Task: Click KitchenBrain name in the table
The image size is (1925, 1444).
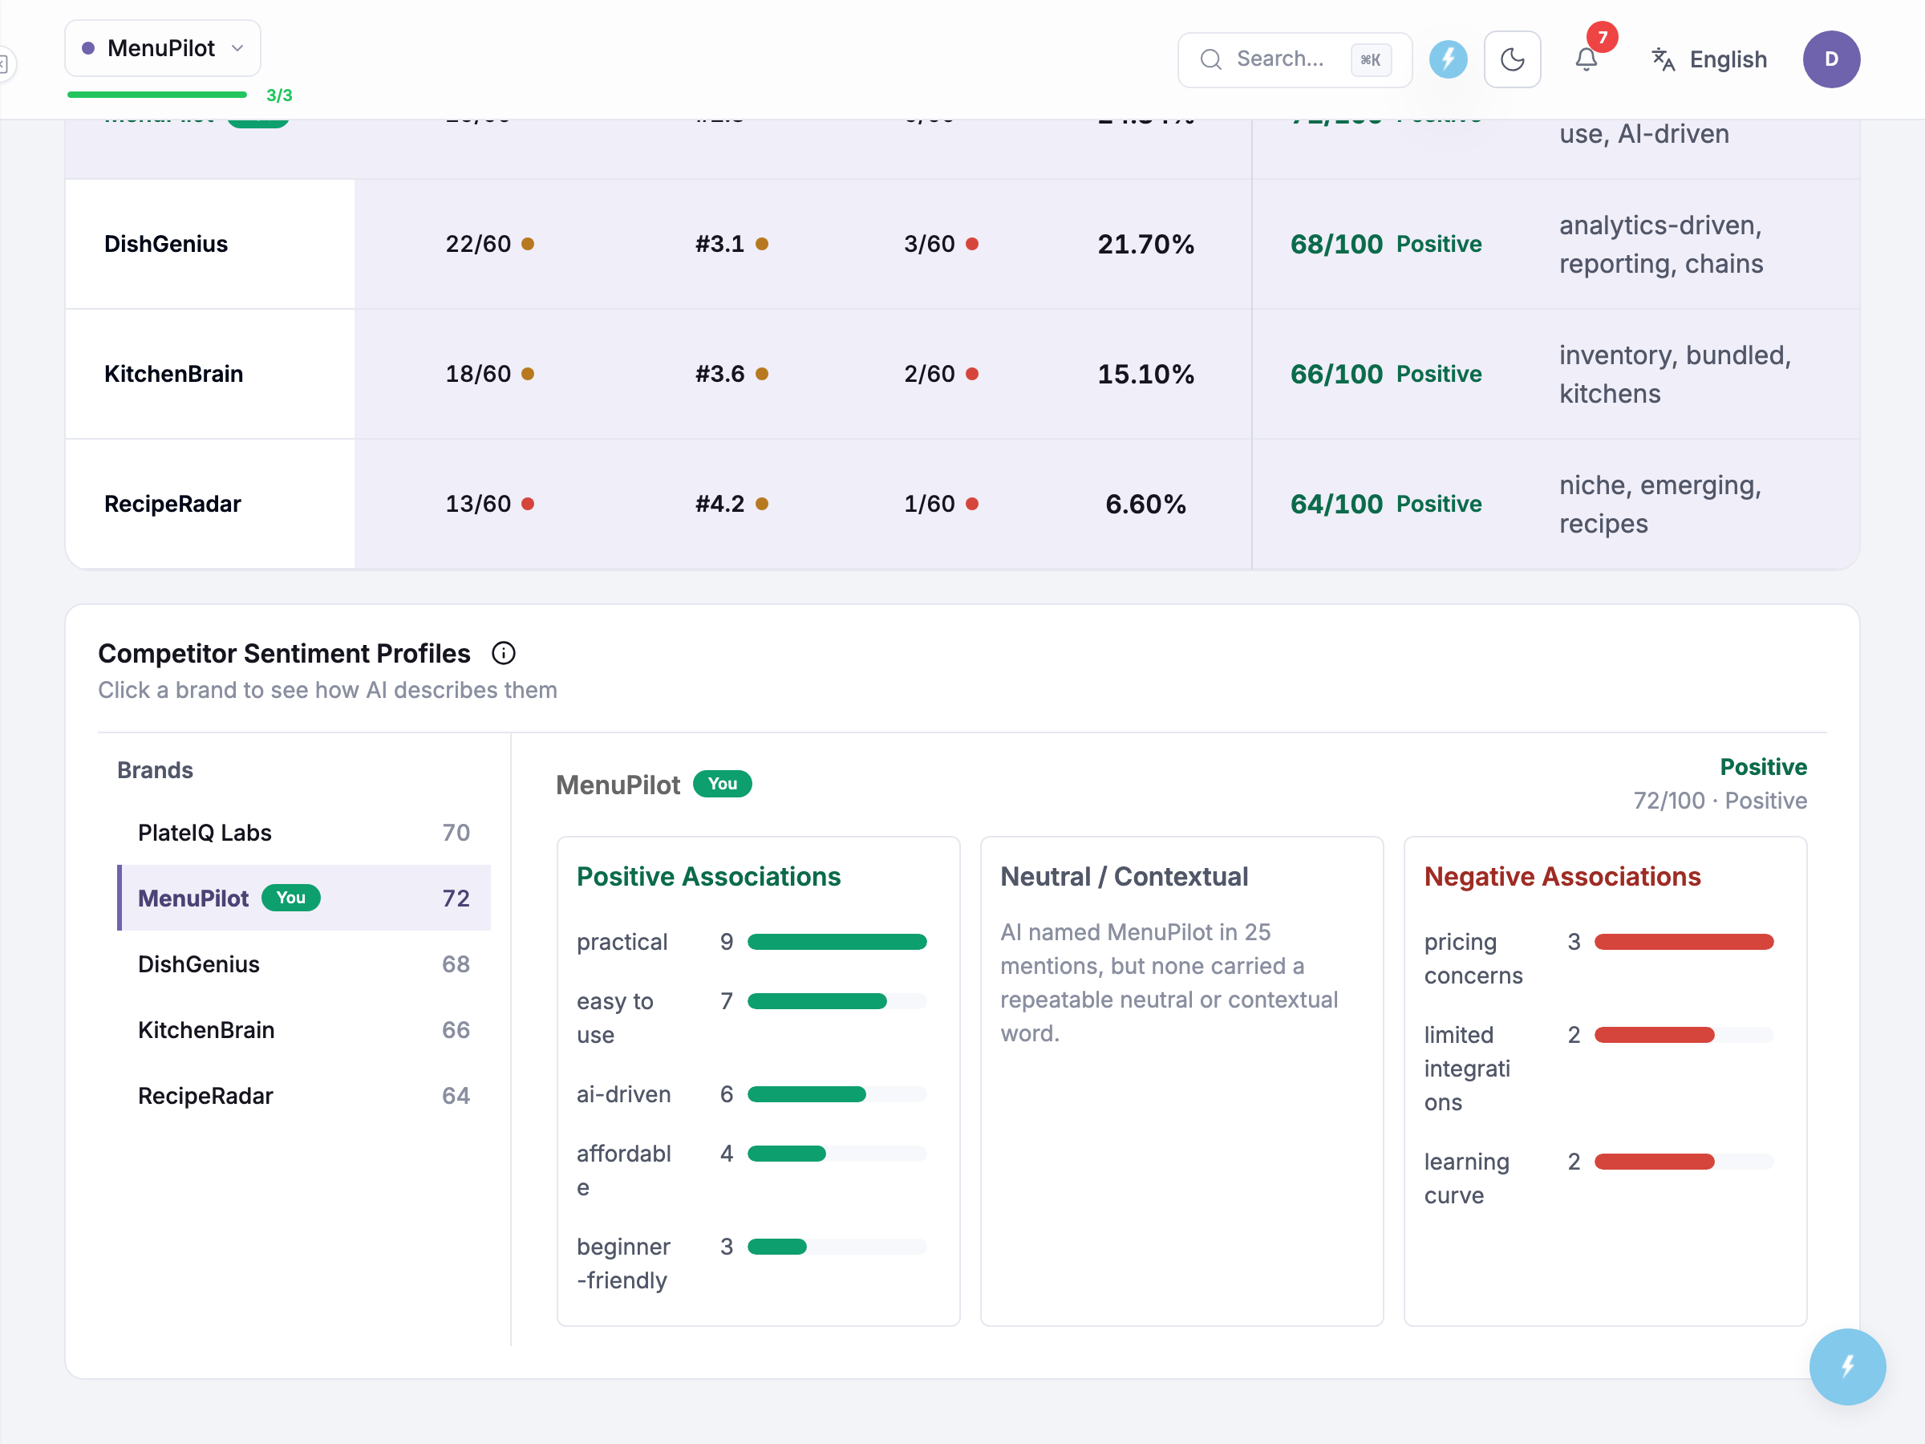Action: pos(173,373)
